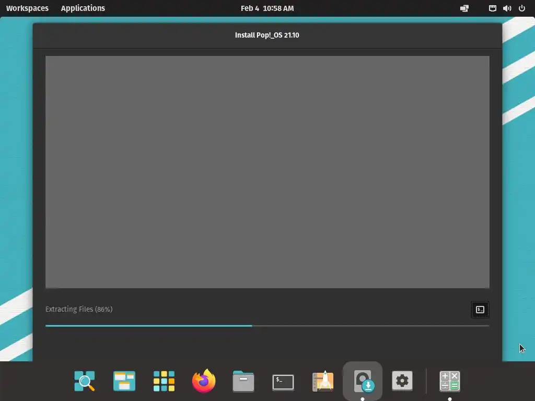Image resolution: width=535 pixels, height=401 pixels.
Task: Click the gray installer slideshow area
Action: click(x=267, y=172)
